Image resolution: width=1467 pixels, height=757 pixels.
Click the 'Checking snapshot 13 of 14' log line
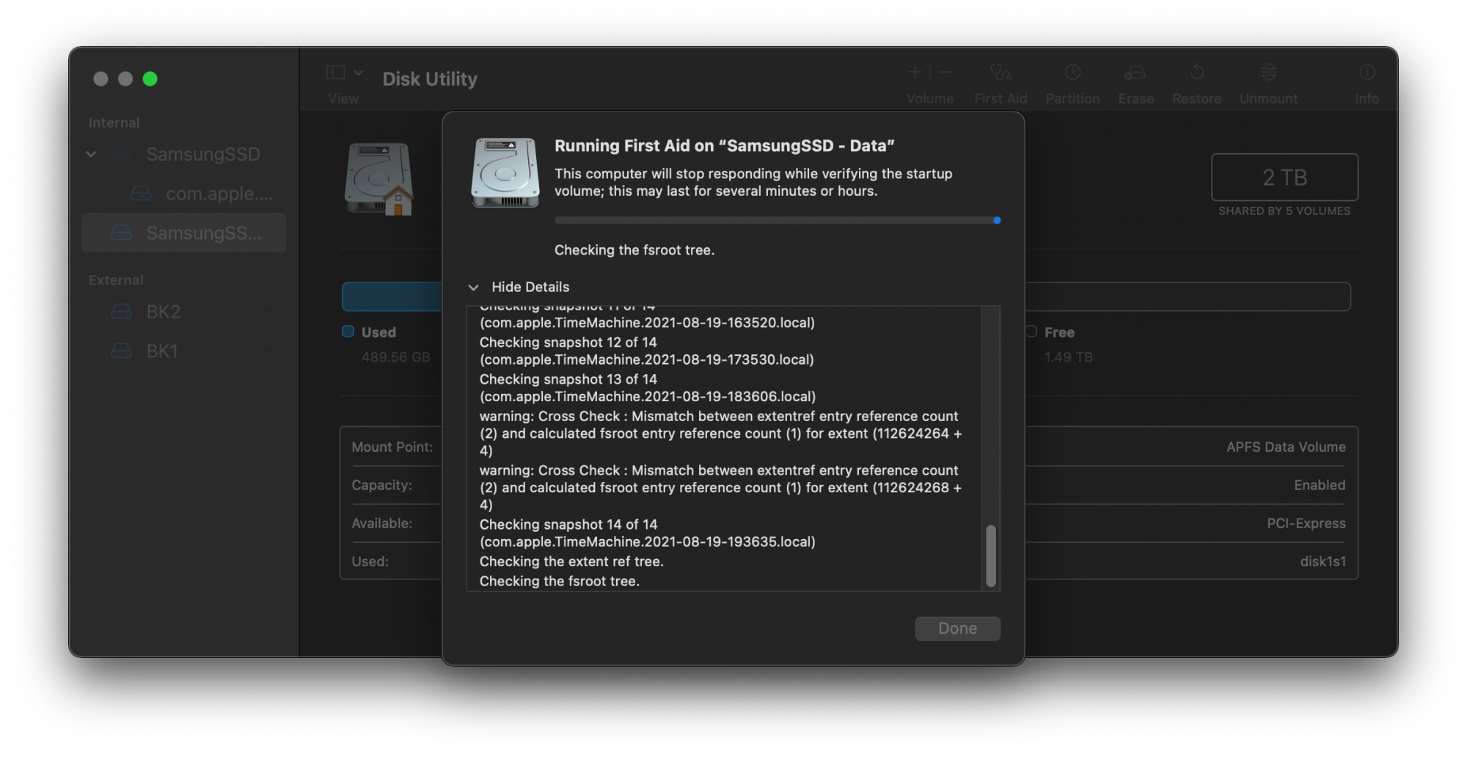568,379
